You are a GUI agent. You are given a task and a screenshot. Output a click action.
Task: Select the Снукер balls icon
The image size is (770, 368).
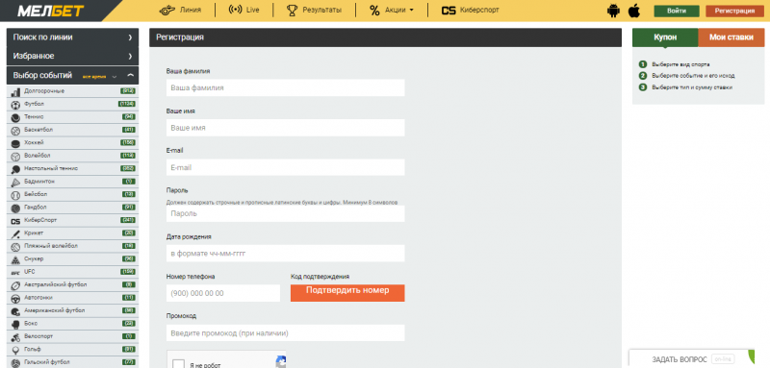[x=15, y=259]
